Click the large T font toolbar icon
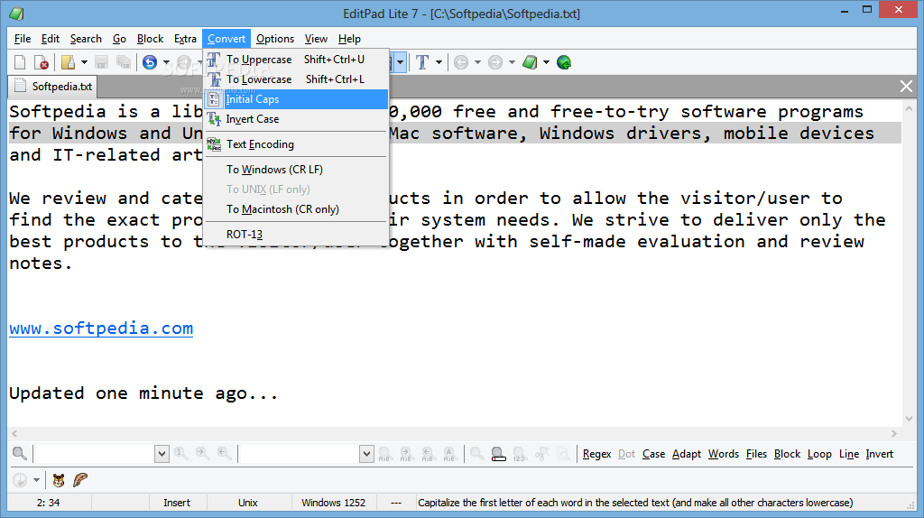Image resolution: width=924 pixels, height=518 pixels. pos(422,62)
